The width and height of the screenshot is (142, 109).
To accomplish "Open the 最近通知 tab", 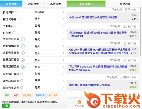I will click(125, 4).
